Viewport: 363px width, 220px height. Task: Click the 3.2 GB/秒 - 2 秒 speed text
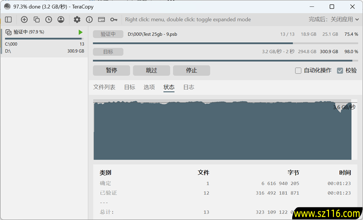tap(278, 52)
